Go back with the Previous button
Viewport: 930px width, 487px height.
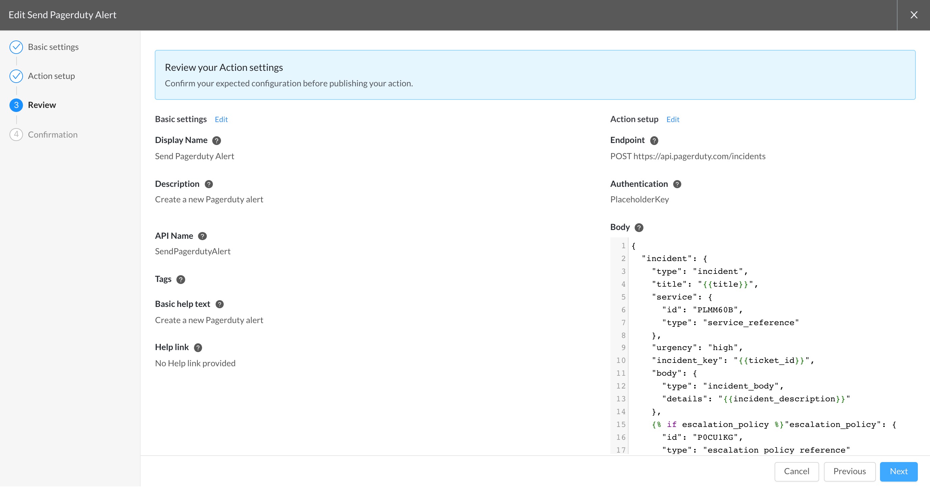tap(850, 471)
